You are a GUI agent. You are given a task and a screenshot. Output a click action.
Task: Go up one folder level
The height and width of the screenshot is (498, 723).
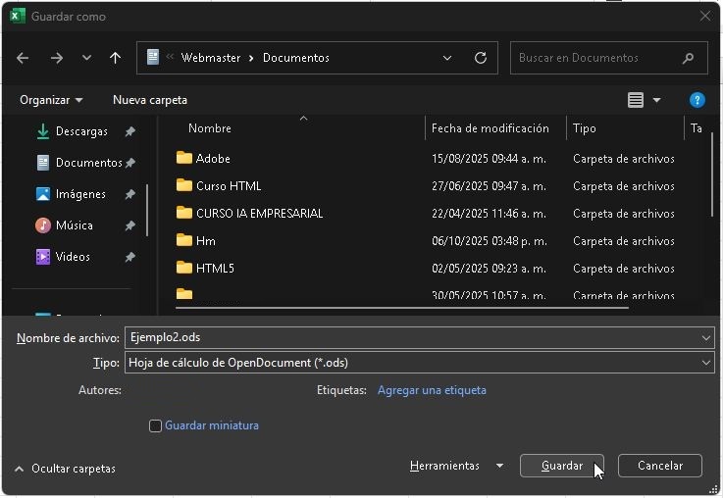116,58
